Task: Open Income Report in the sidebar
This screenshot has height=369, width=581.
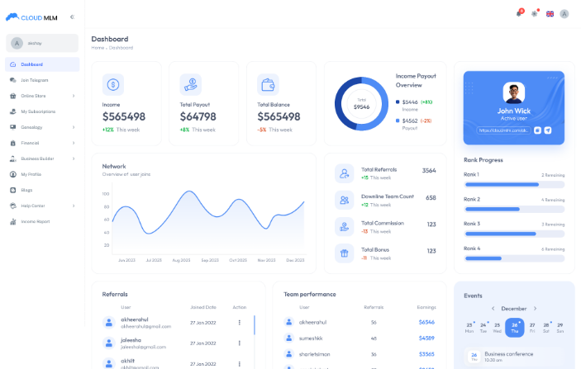Action: click(x=42, y=221)
